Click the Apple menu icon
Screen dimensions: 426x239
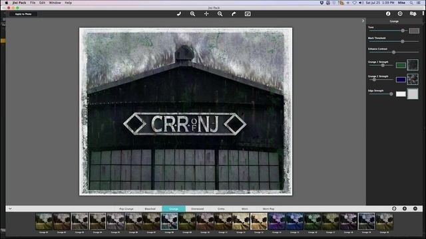click(x=6, y=3)
